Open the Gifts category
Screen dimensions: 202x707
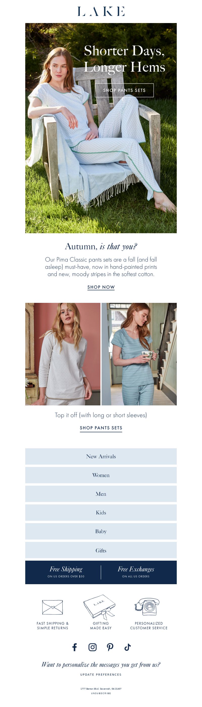tap(101, 550)
